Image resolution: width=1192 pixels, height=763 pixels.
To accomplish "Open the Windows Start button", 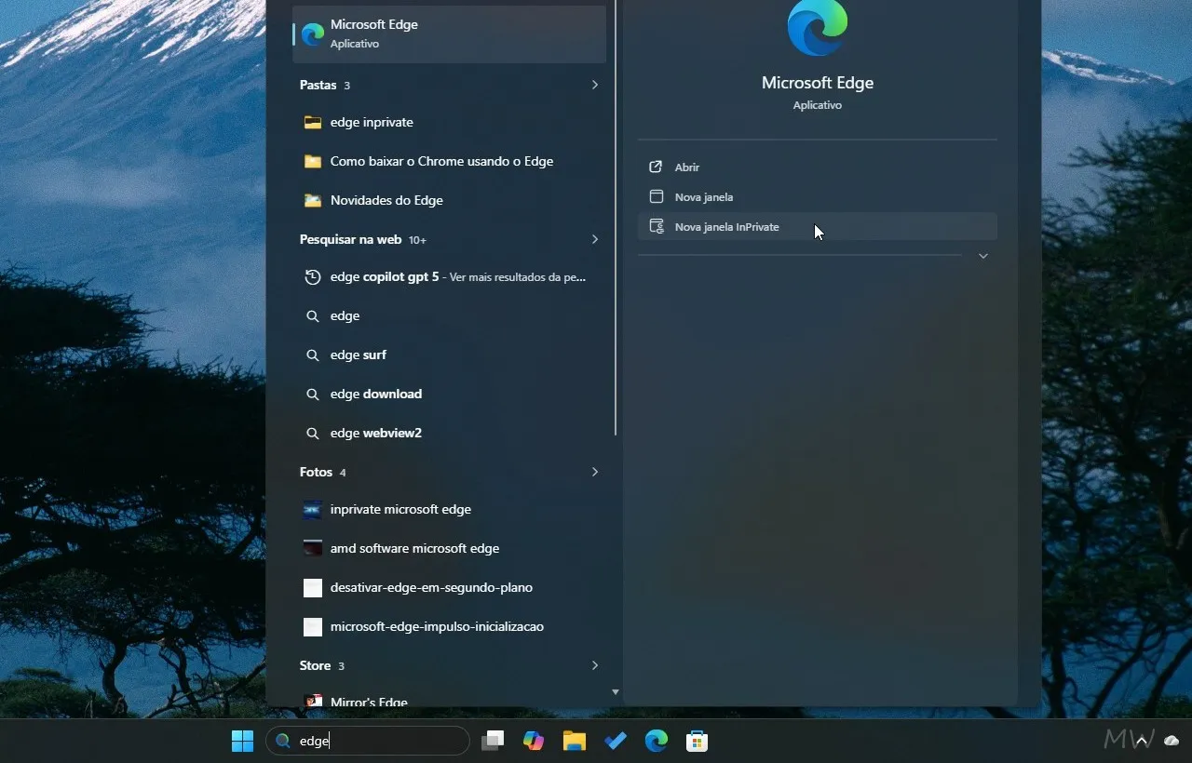I will click(242, 741).
